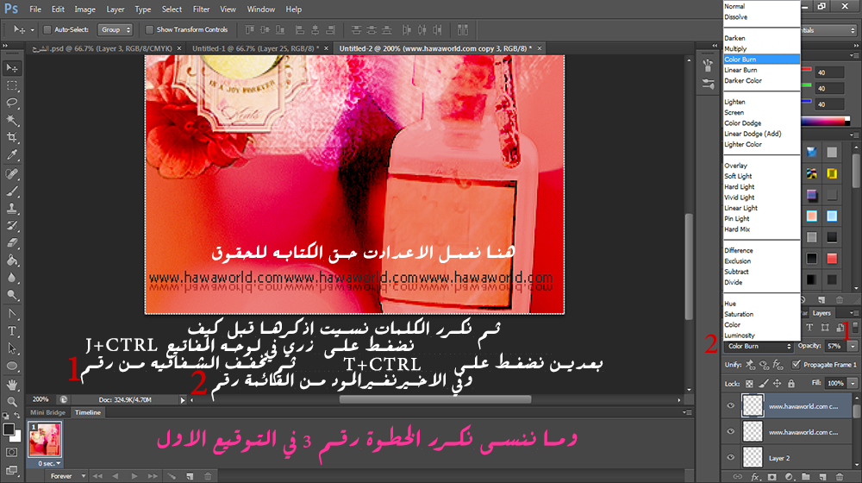Check Show Transform Controls
Screen dimensions: 862x483
pos(150,29)
